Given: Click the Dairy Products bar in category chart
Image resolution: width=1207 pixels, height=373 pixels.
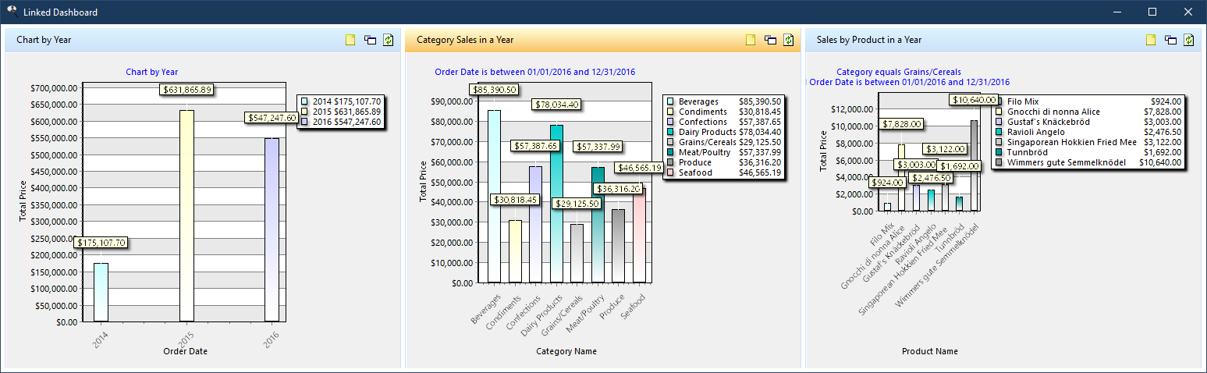Looking at the screenshot, I should 556,203.
